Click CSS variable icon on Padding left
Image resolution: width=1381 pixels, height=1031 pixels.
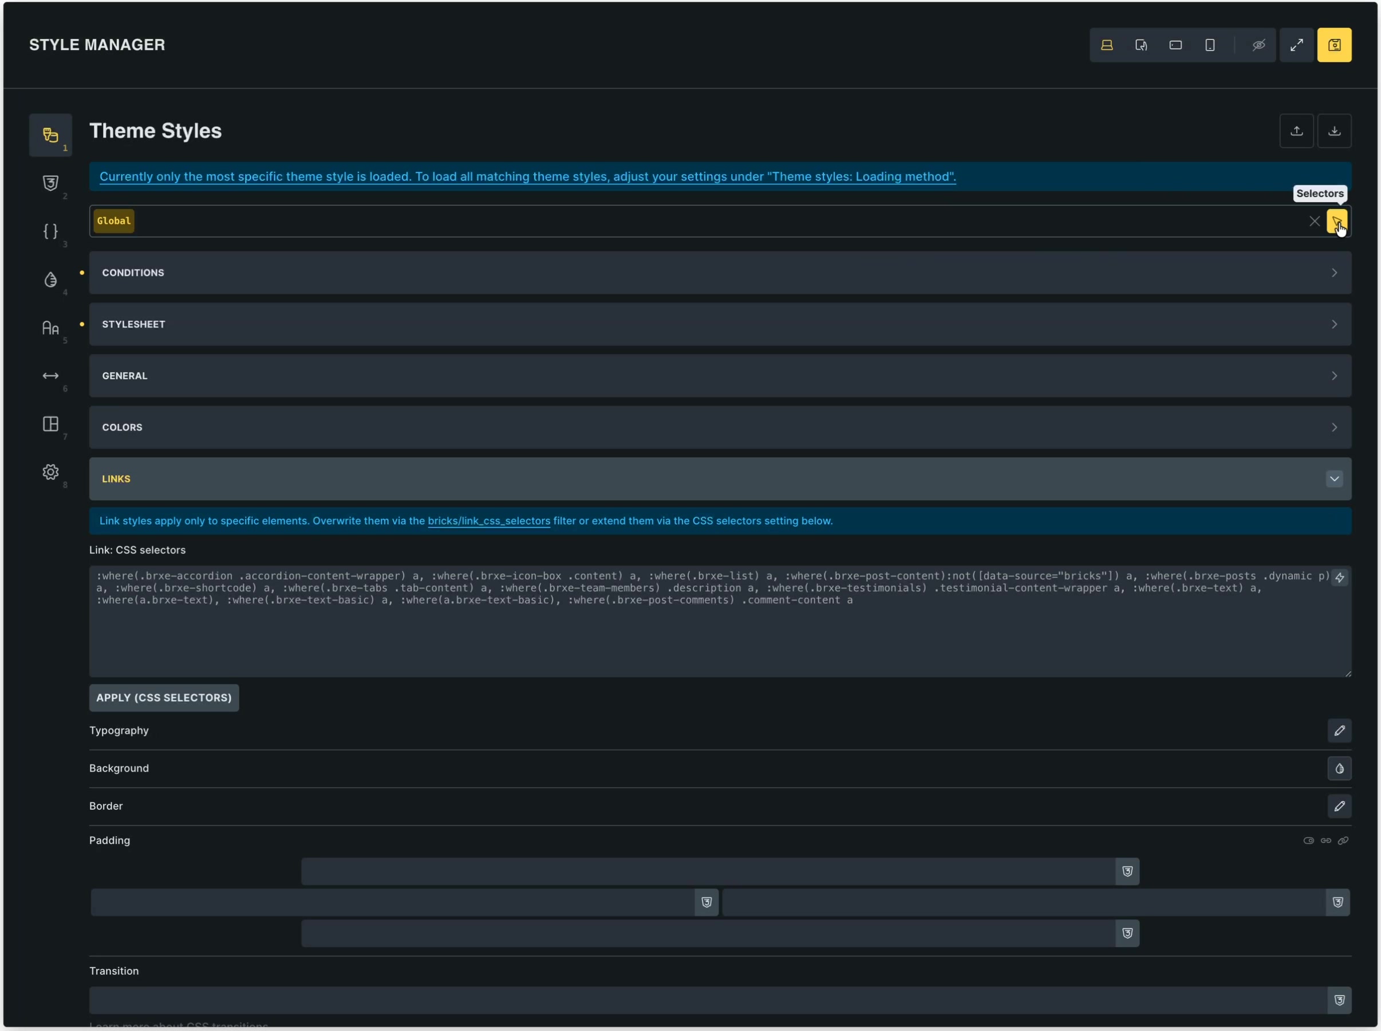pos(707,903)
